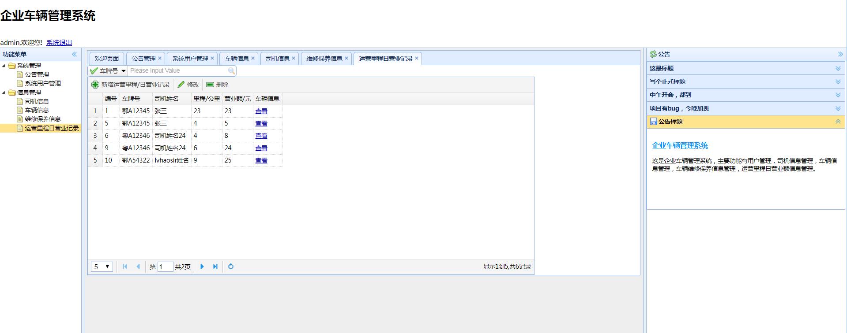This screenshot has width=847, height=333.
Task: Select the row with driver lvhaosir姓名
Action: (x=172, y=160)
